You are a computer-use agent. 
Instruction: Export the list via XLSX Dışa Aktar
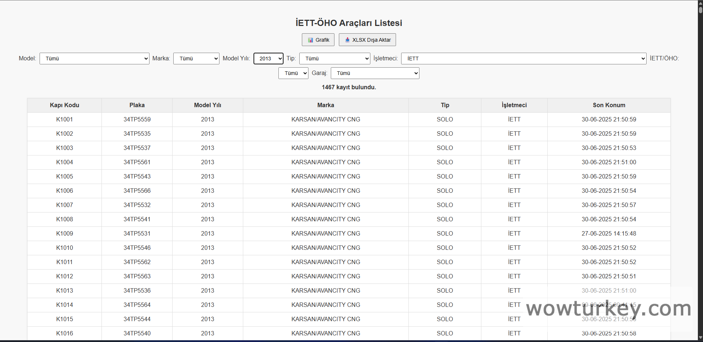point(367,40)
